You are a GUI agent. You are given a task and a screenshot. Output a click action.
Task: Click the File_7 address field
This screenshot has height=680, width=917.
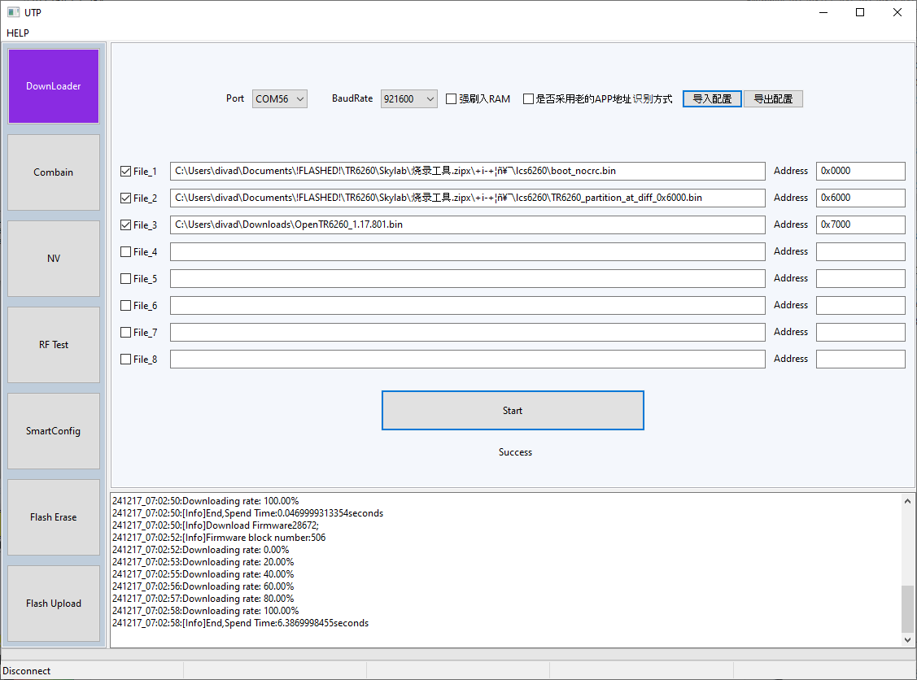pyautogui.click(x=860, y=333)
